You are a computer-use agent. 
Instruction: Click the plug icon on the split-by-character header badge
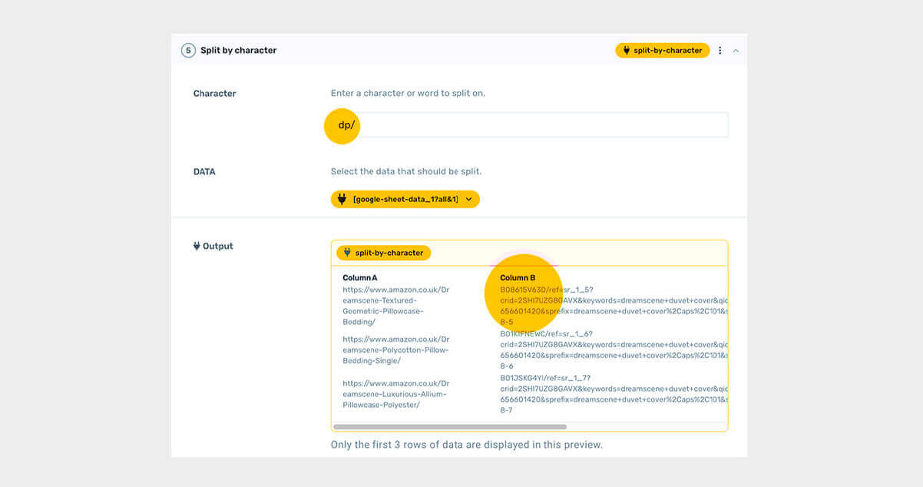pyautogui.click(x=627, y=50)
